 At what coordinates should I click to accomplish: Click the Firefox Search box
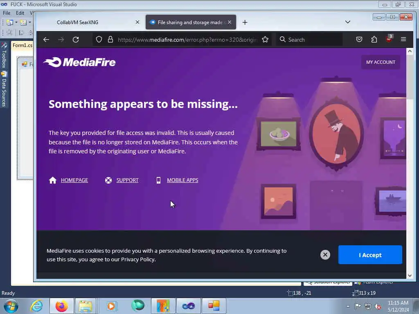309,40
